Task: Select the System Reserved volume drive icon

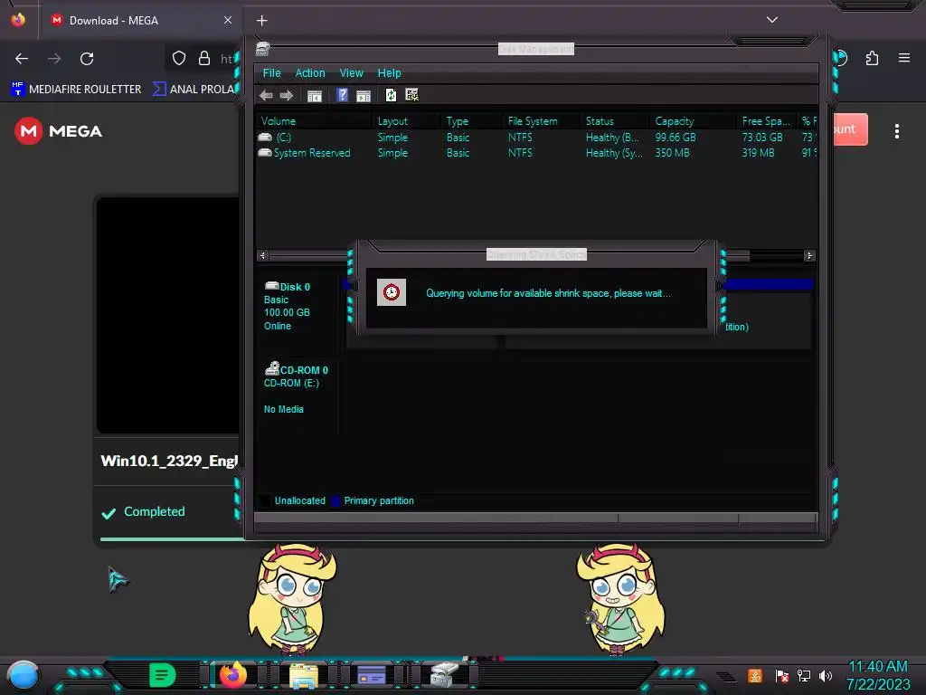Action: coord(265,152)
